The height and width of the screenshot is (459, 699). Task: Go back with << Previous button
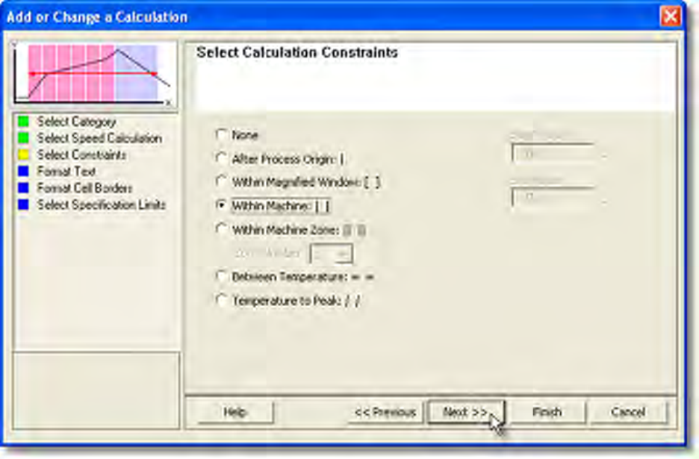click(385, 412)
